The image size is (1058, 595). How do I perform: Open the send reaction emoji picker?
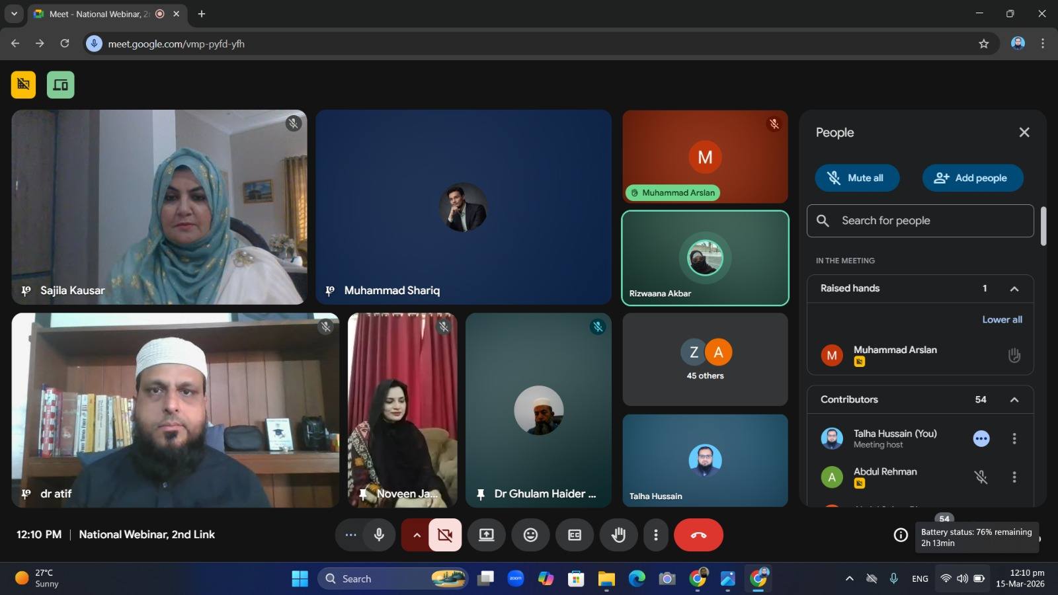[530, 535]
